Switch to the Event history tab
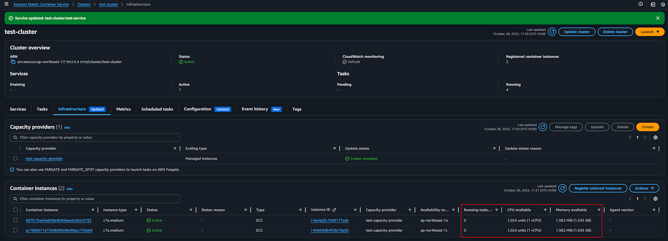 coord(255,109)
